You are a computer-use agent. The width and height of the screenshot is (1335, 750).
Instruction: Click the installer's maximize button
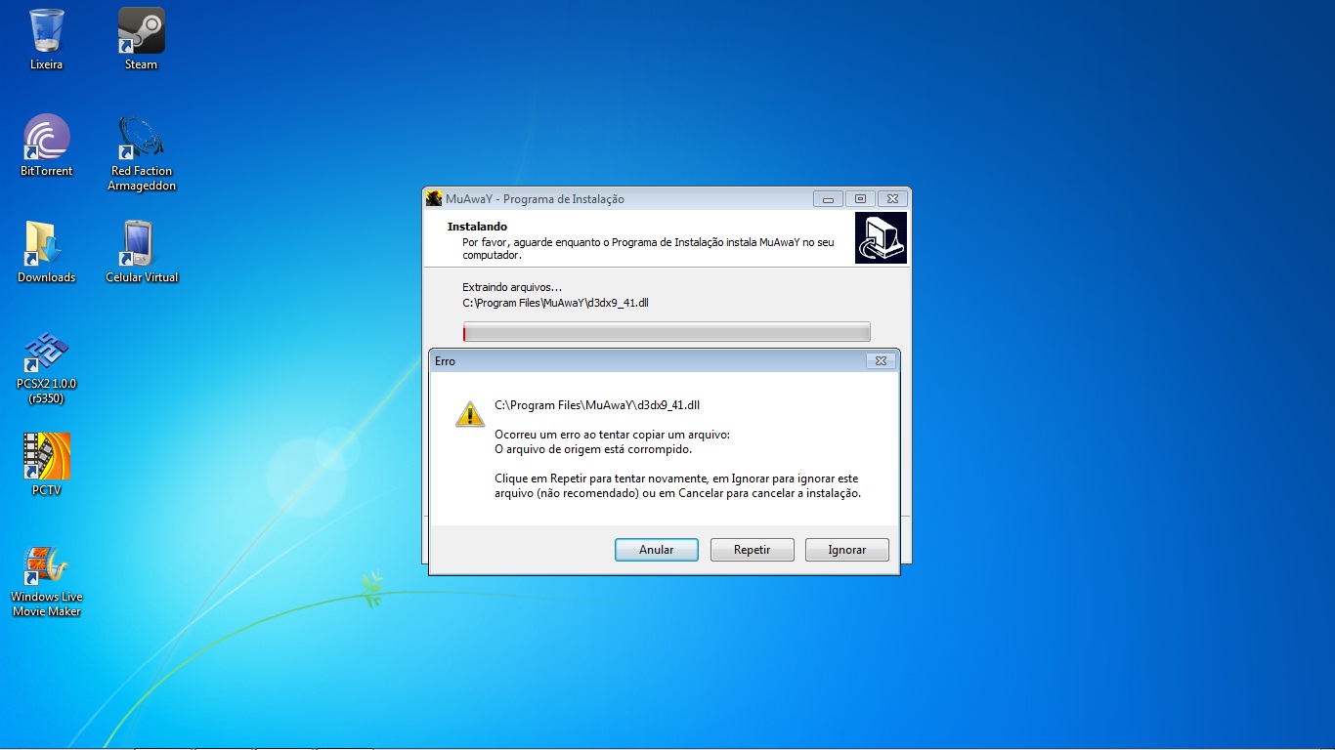tap(860, 199)
